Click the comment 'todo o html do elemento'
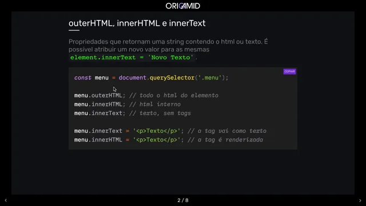The width and height of the screenshot is (366, 206). tap(174, 96)
